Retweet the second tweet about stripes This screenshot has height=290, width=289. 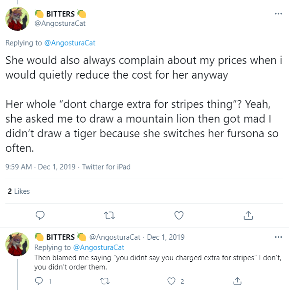(x=105, y=281)
